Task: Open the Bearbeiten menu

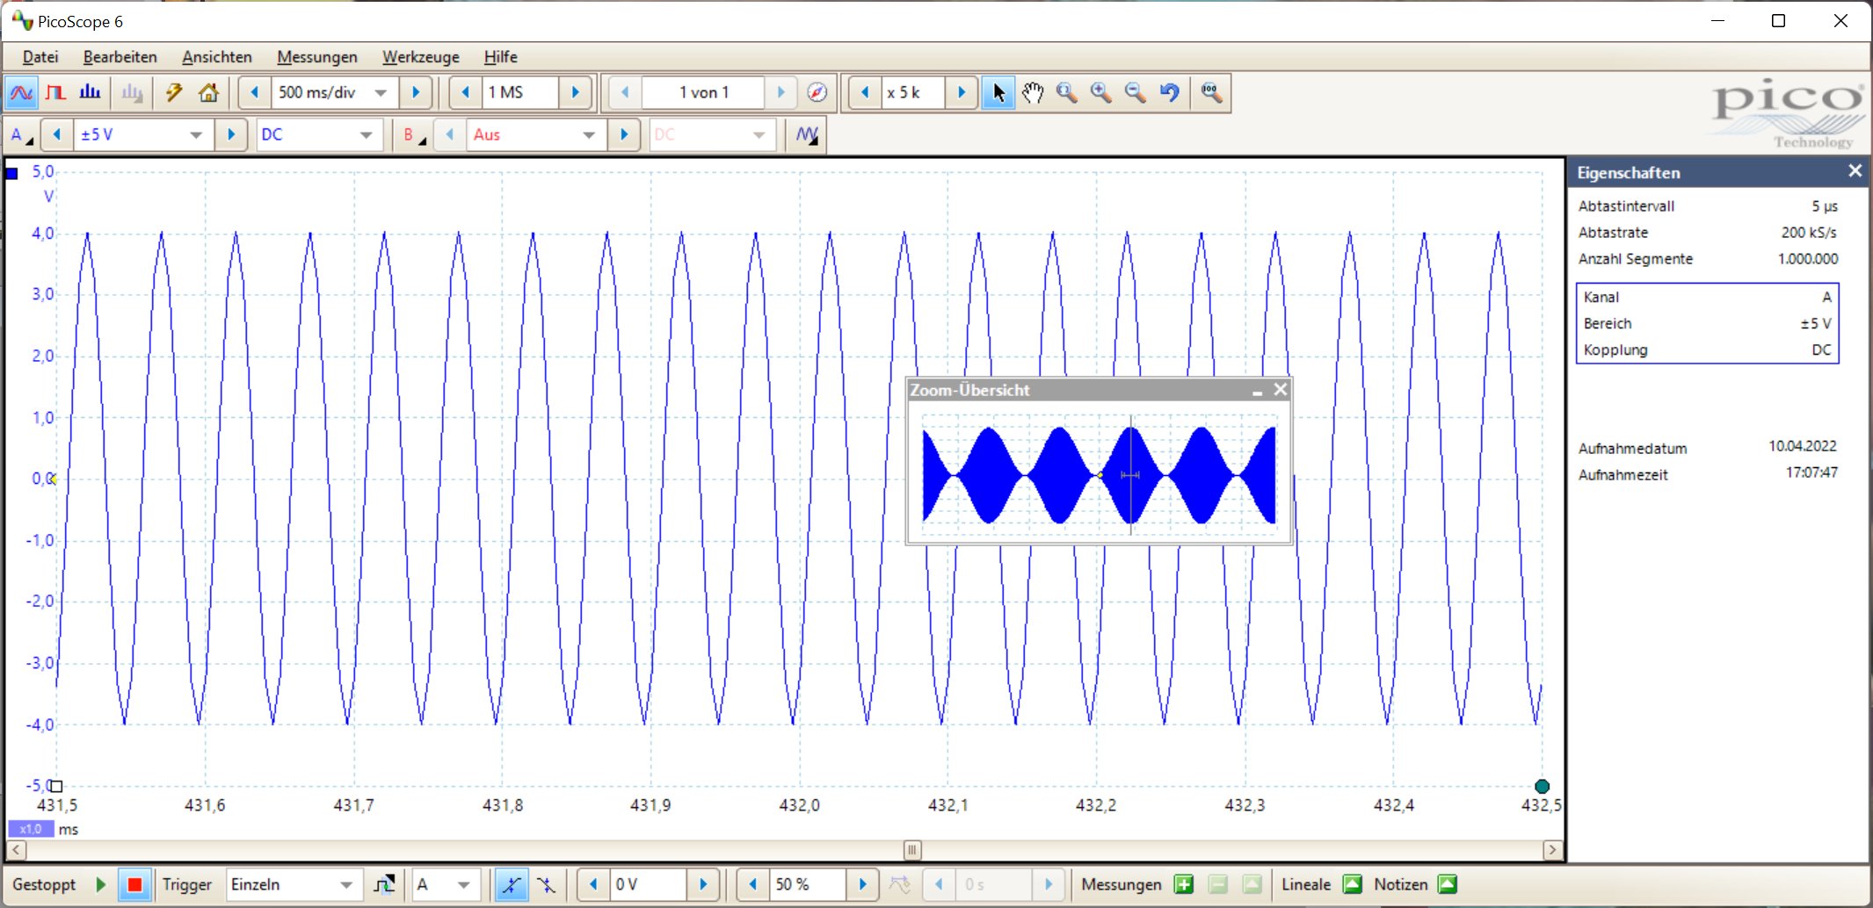Action: [120, 57]
